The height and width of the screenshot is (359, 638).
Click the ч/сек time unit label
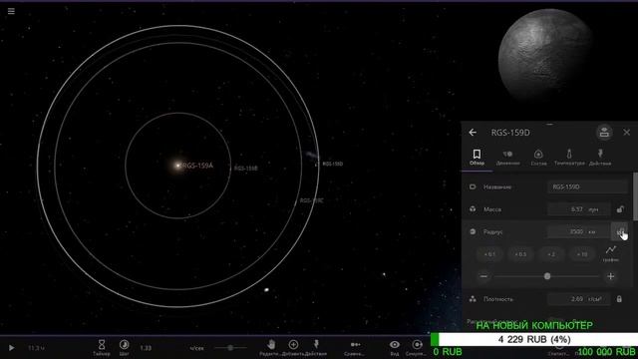pos(197,348)
